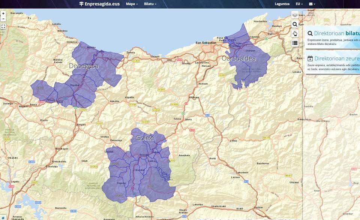Click the Bergara town label
The image size is (360, 220).
pos(81,124)
